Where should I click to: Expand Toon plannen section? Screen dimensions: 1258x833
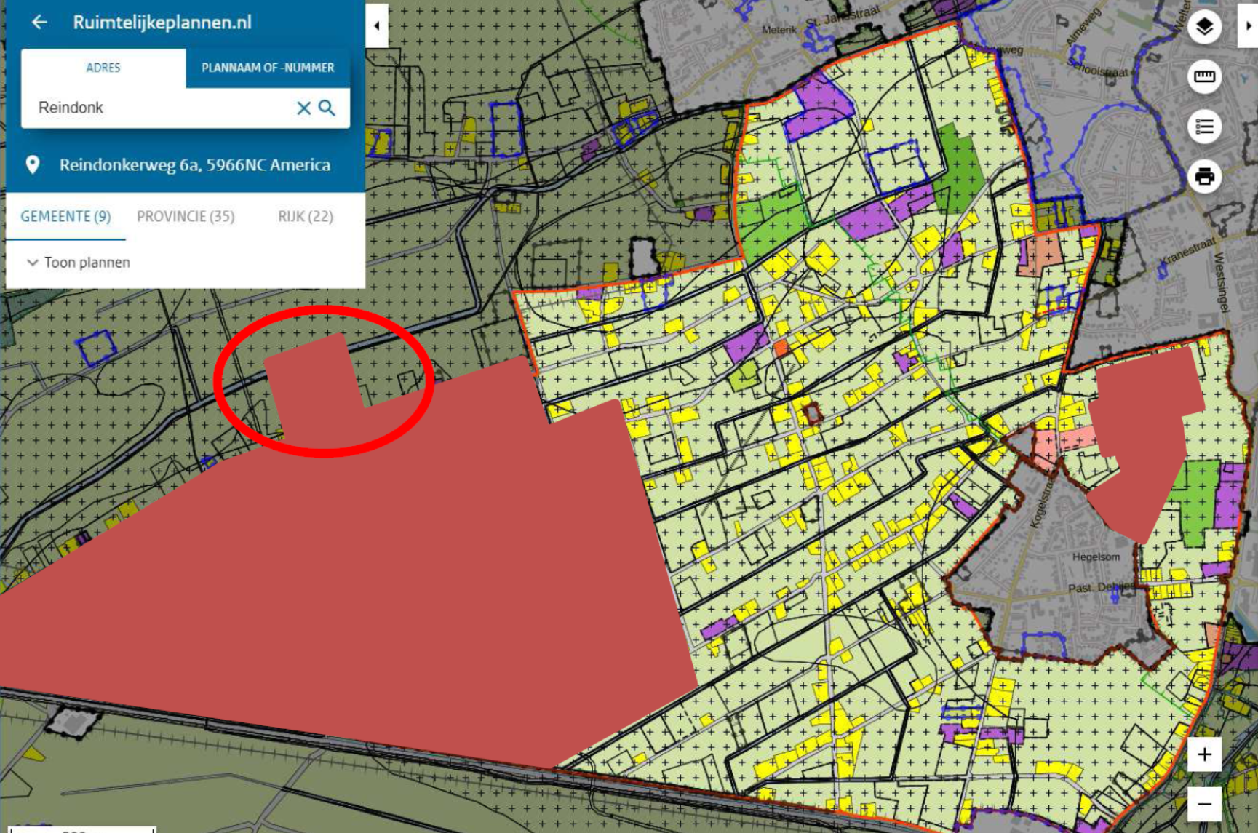(x=79, y=263)
